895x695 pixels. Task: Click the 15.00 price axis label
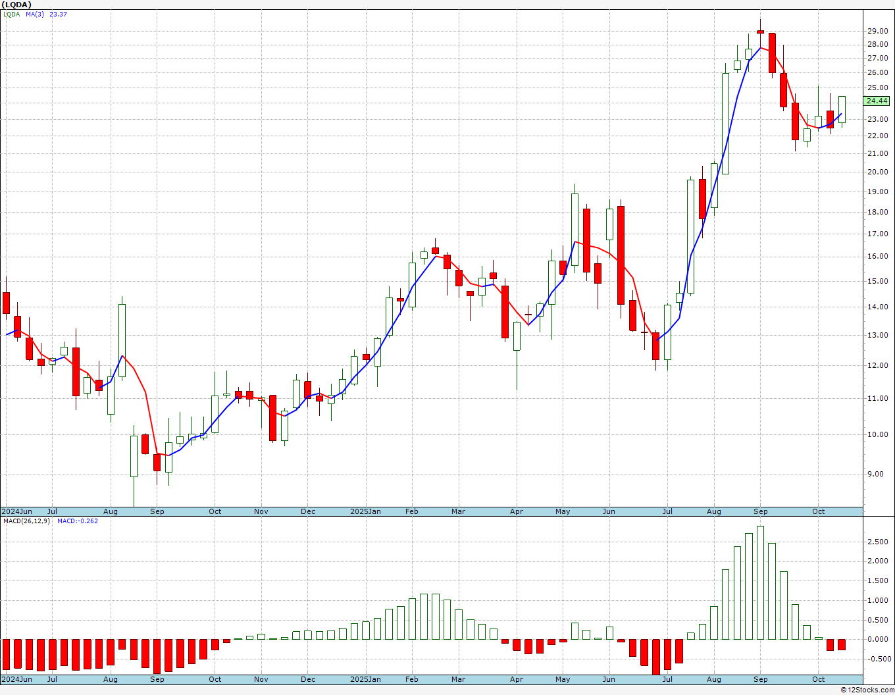click(x=877, y=281)
